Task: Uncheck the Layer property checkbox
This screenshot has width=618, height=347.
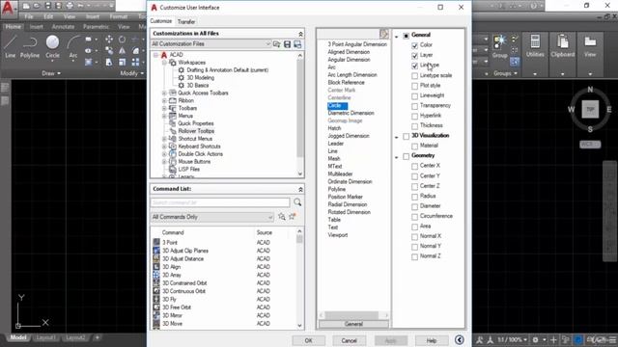Action: [414, 56]
